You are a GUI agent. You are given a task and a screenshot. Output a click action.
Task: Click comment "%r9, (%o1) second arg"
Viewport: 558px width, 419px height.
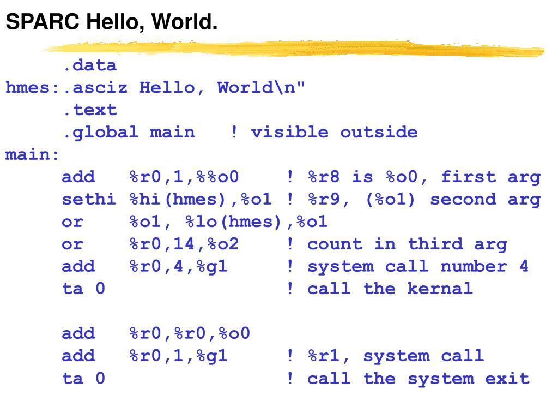(x=424, y=200)
